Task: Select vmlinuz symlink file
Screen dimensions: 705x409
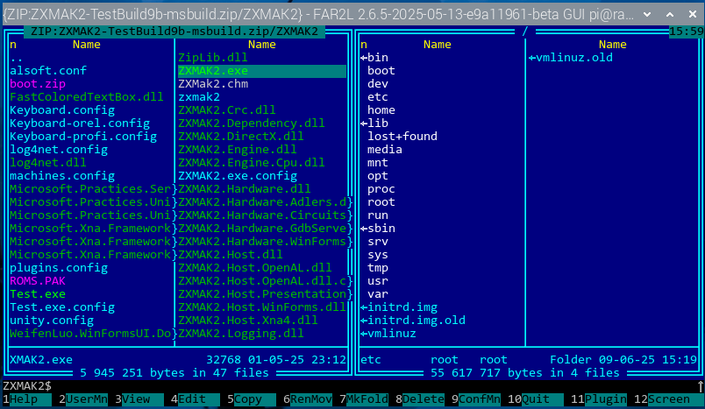Action: (x=388, y=334)
